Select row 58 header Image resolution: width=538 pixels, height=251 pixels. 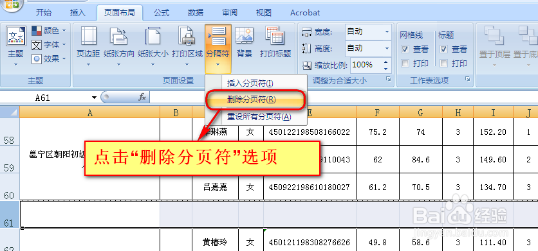pyautogui.click(x=10, y=132)
